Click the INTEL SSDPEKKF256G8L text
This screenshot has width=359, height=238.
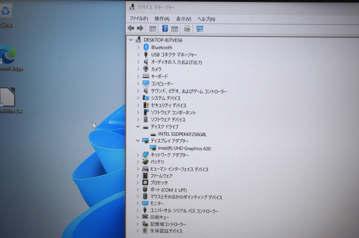point(182,134)
